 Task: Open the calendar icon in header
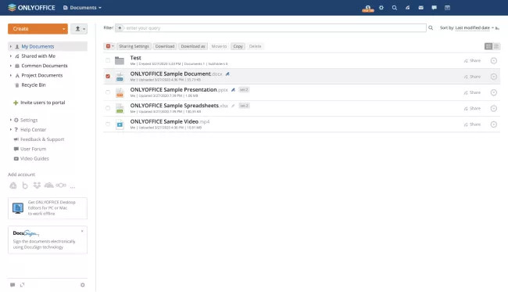pos(447,8)
